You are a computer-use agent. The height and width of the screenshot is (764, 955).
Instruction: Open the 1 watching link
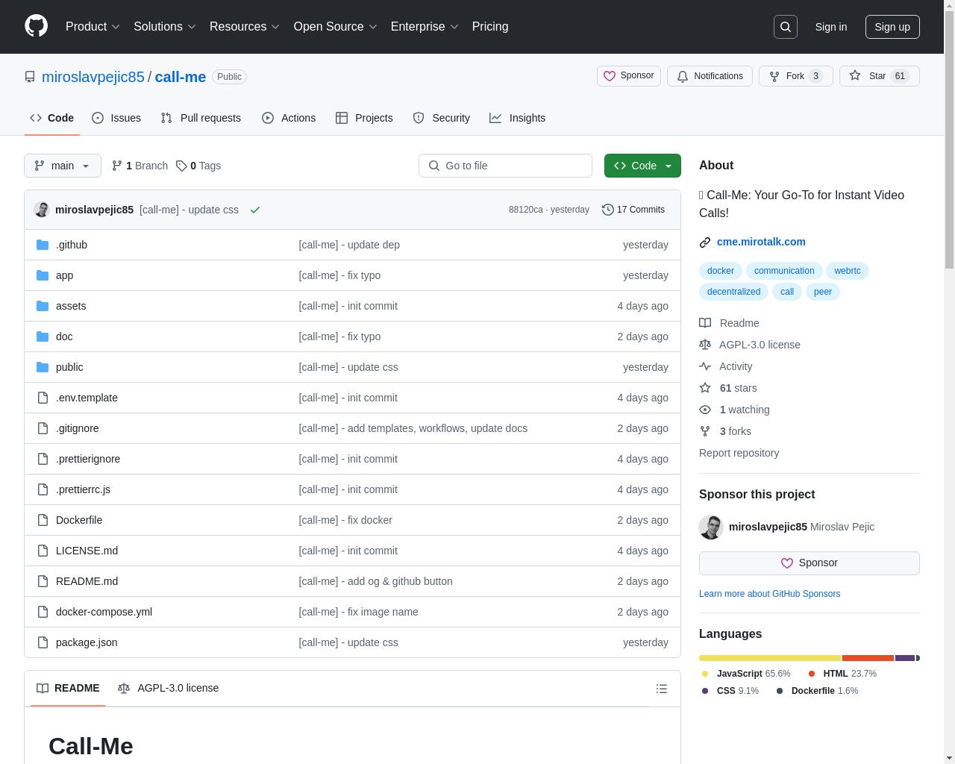click(734, 410)
